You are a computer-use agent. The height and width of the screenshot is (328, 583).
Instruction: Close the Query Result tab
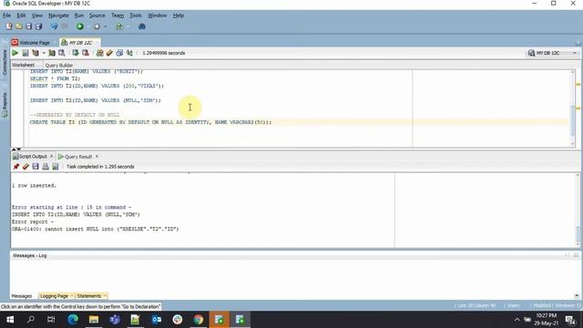point(97,156)
